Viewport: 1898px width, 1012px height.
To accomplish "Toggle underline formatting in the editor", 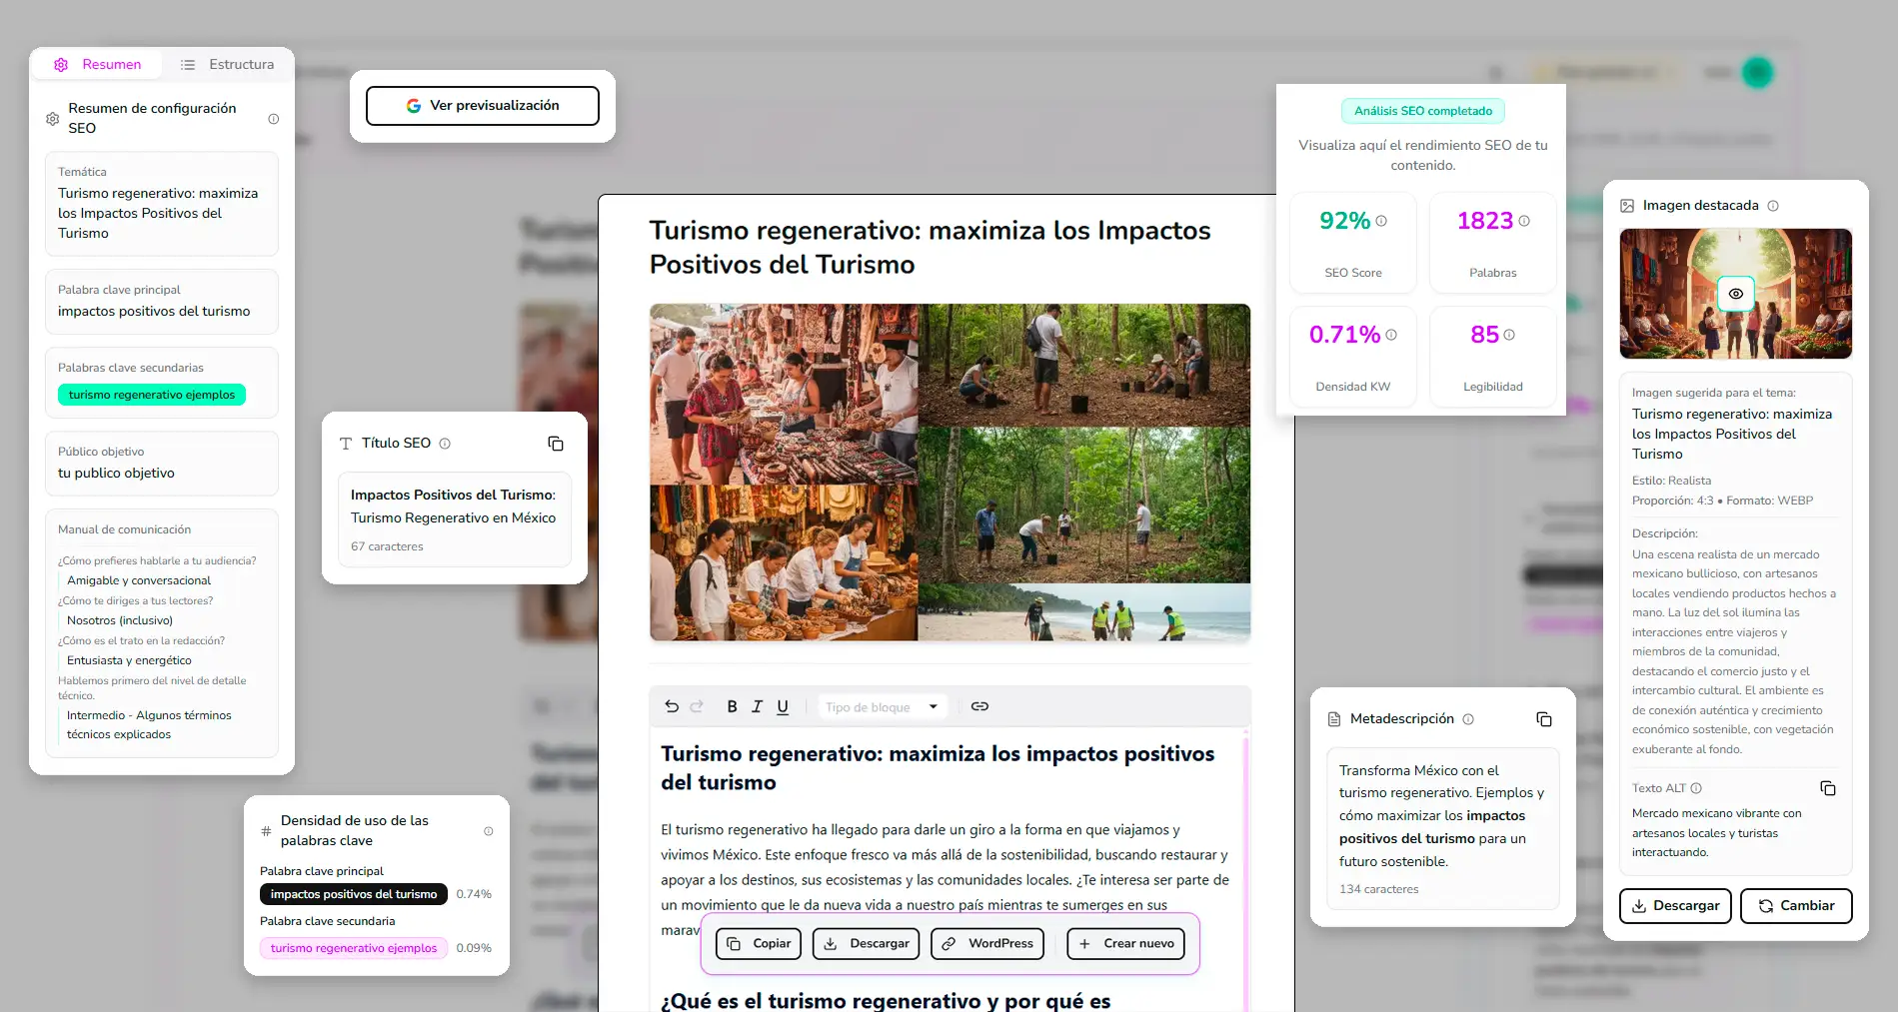I will (x=783, y=706).
